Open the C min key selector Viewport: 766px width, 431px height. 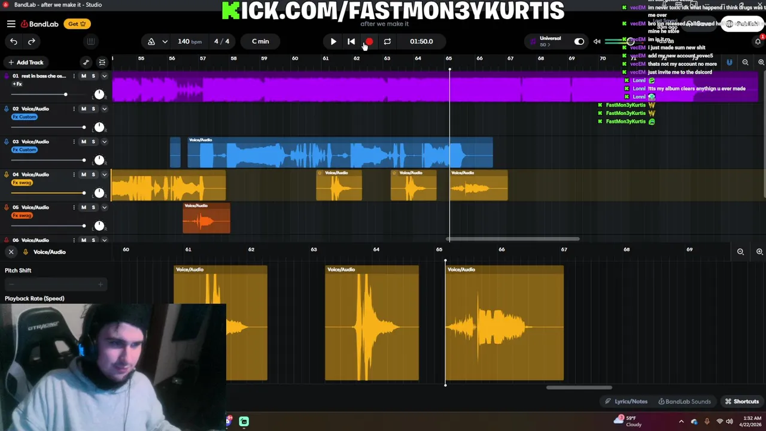coord(260,41)
